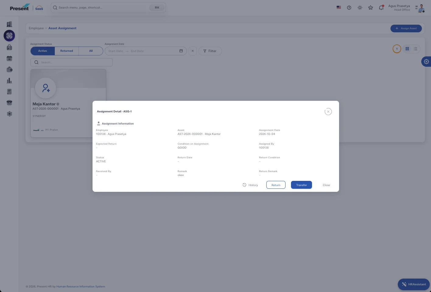Open the briefcase icon in the sidebar
Screen dimensions: 431x292
[x=9, y=103]
